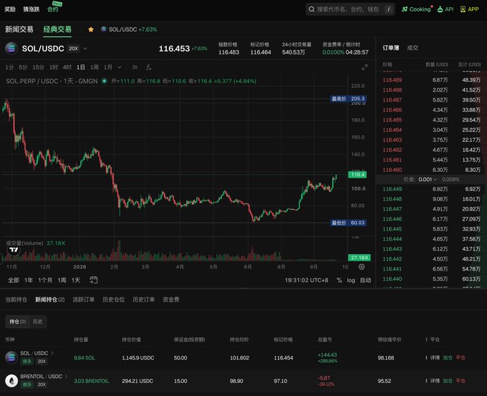Click 详情 for the BRENTOIL position
Viewport: 487px width, 396px height.
click(x=435, y=380)
